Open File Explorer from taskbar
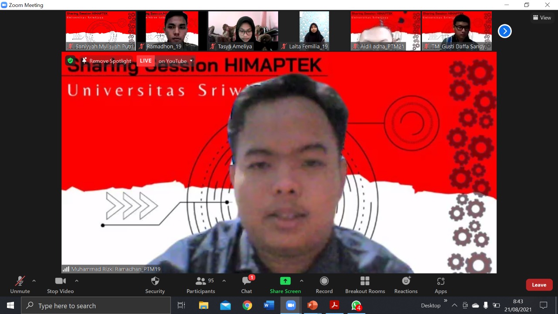Screen dimensions: 558x314 point(204,306)
